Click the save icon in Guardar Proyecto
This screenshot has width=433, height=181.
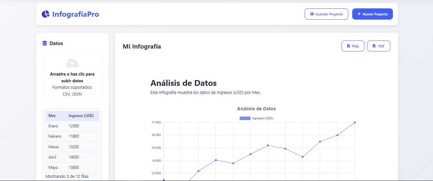(x=312, y=14)
